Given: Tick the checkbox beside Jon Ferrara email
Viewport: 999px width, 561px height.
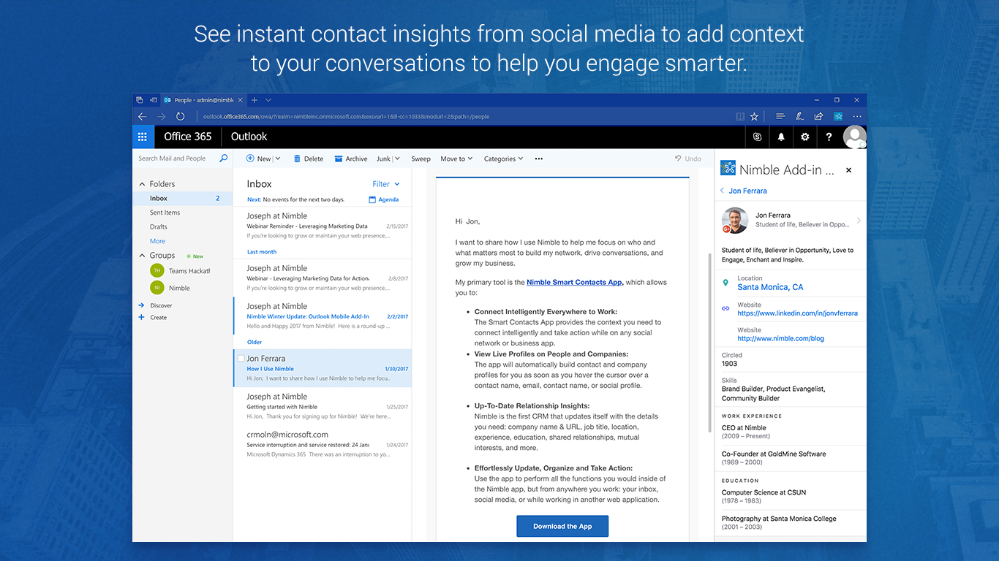Looking at the screenshot, I should pyautogui.click(x=241, y=359).
